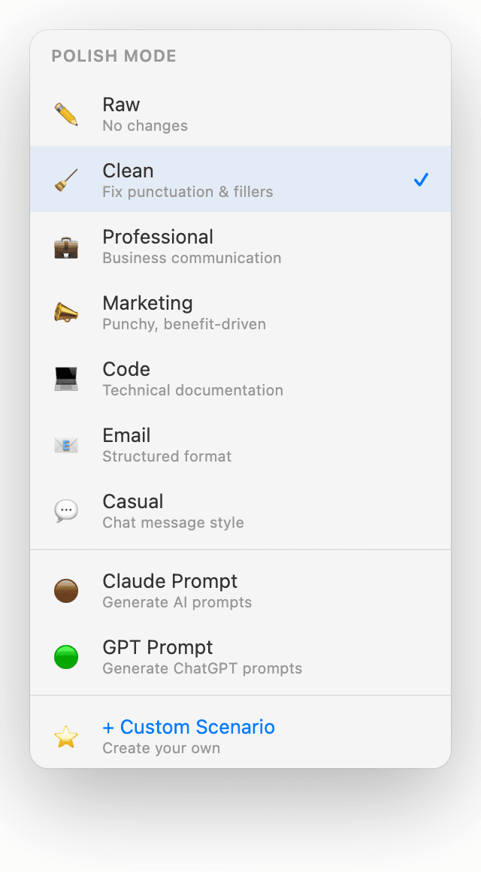Select the pencil icon for Raw mode
The width and height of the screenshot is (481, 872).
click(x=66, y=114)
